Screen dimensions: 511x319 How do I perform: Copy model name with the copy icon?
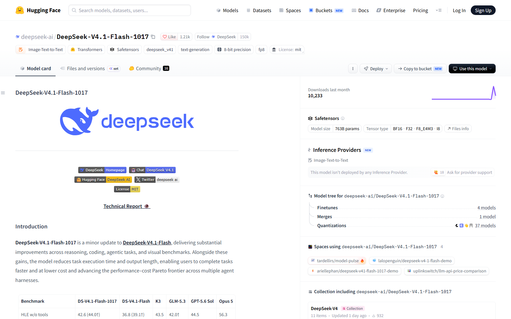[x=153, y=37]
